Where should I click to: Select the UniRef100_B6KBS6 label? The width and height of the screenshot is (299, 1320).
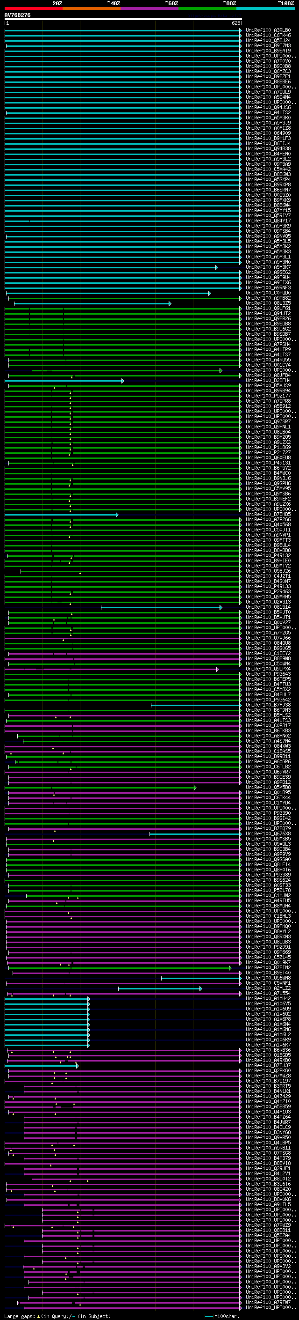[x=268, y=1050]
